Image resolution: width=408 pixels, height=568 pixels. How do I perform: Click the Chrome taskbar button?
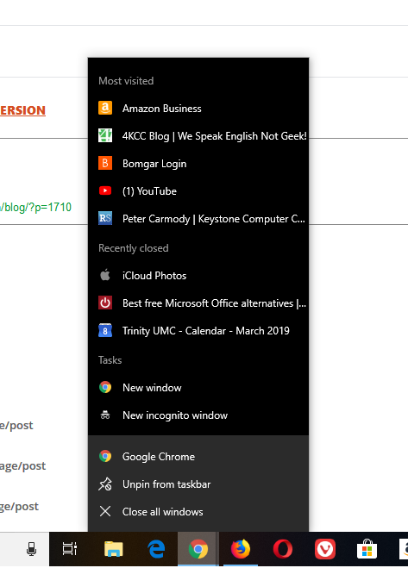point(198,549)
